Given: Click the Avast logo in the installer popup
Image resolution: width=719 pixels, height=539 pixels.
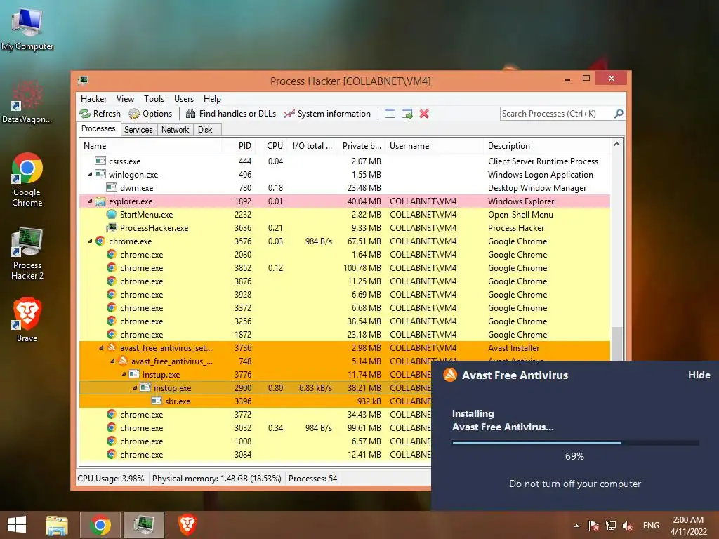Looking at the screenshot, I should (450, 375).
